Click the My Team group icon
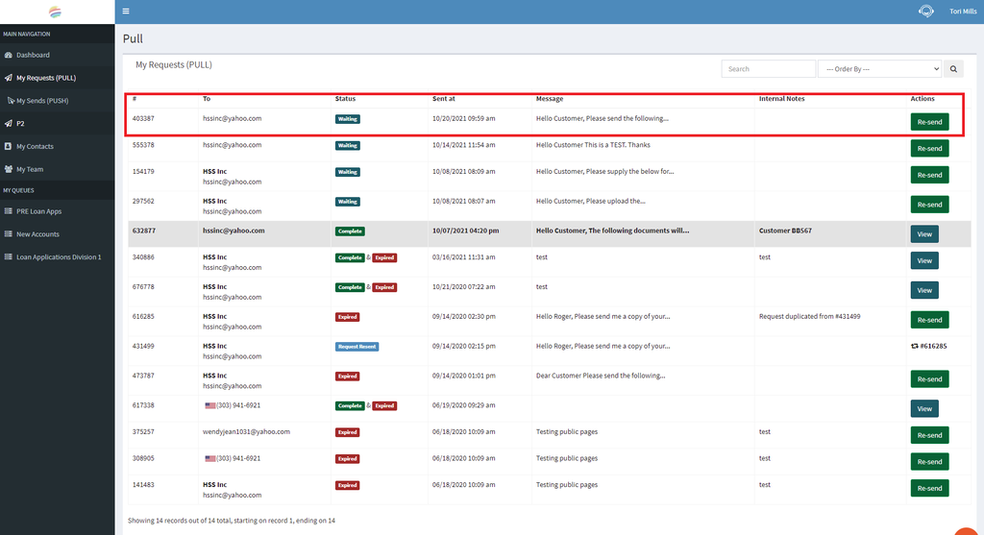Image resolution: width=984 pixels, height=535 pixels. 8,169
